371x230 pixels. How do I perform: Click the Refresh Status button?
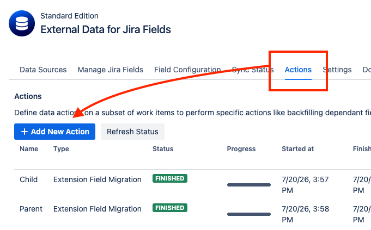(132, 132)
